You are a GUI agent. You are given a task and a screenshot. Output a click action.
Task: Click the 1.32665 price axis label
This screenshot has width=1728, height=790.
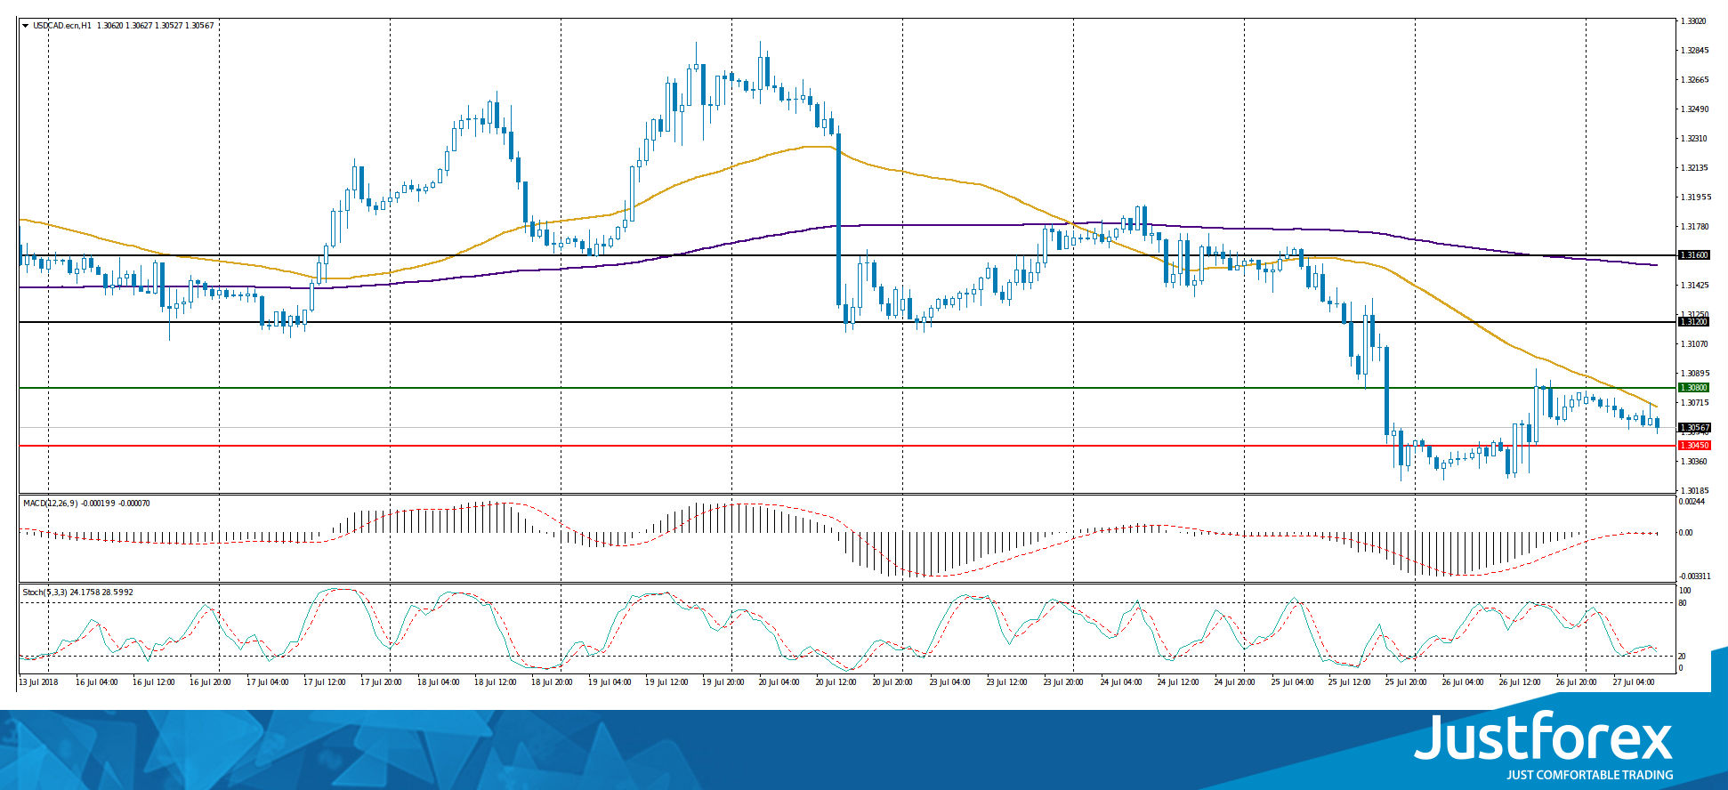pos(1694,80)
